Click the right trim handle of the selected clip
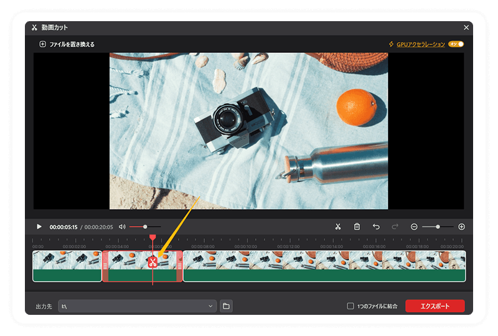Viewport: 498px width, 336px height. pyautogui.click(x=179, y=266)
